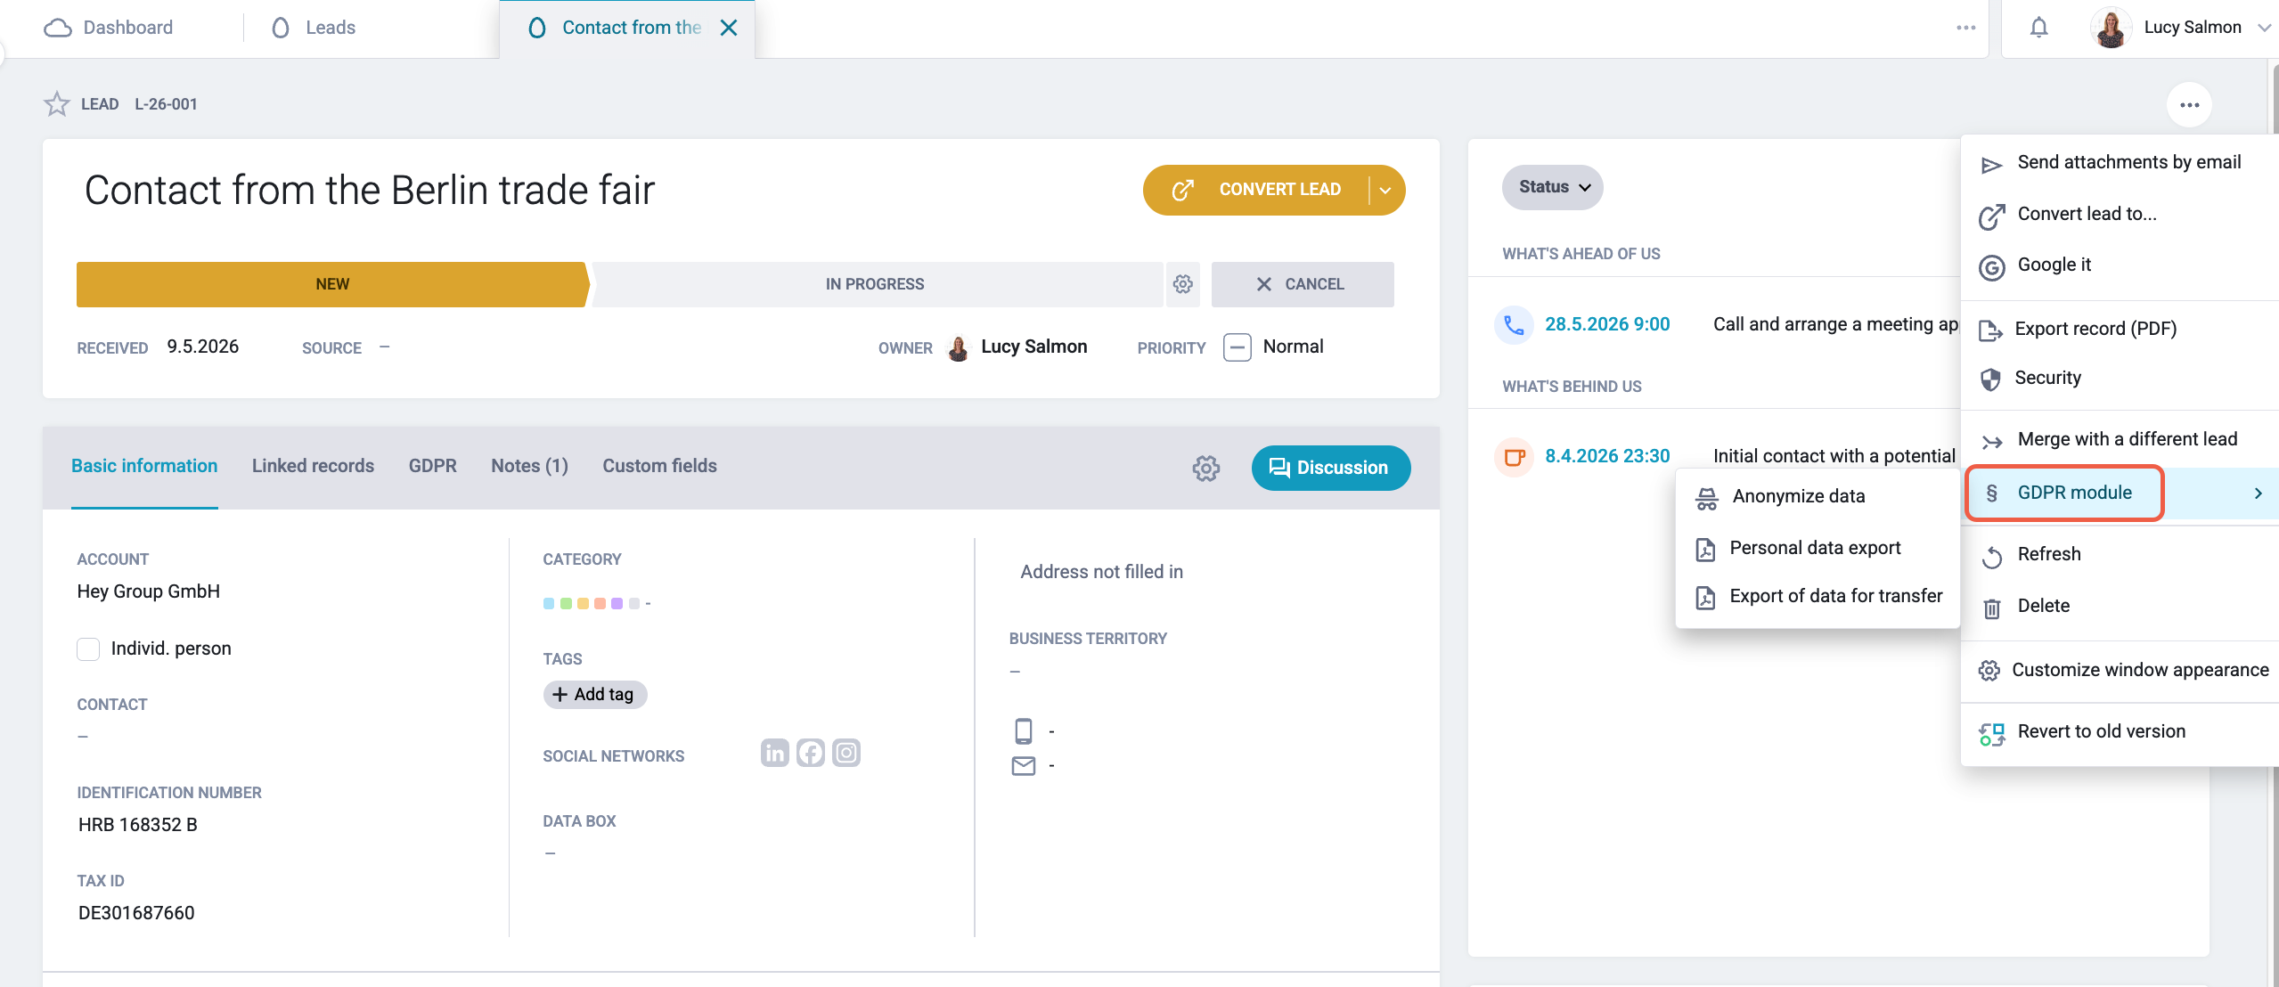The image size is (2279, 987).
Task: Choose Refresh from the menu
Action: pos(2120,554)
